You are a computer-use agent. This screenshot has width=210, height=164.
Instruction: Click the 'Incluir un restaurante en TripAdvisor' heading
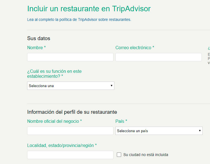click(89, 9)
